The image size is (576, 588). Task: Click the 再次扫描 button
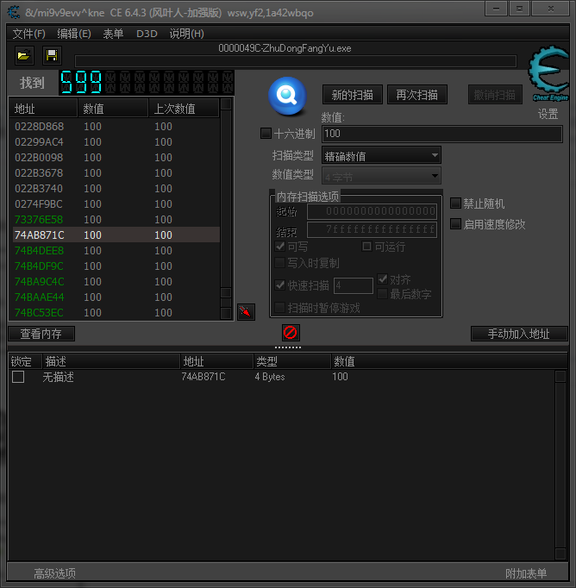417,95
